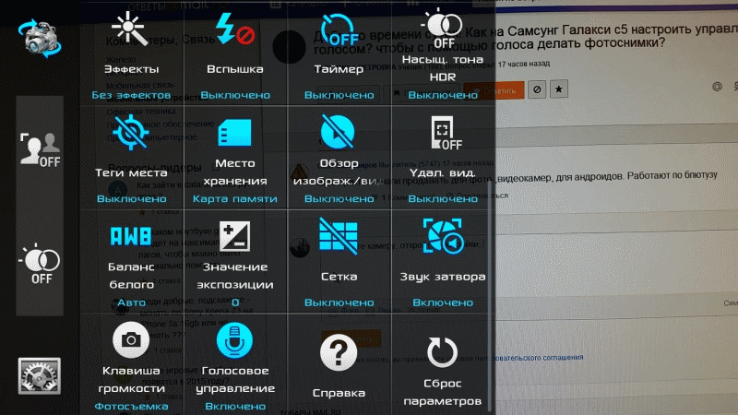Image resolution: width=738 pixels, height=415 pixels.
Task: Click the settings panel scrollbar
Action: (x=490, y=296)
